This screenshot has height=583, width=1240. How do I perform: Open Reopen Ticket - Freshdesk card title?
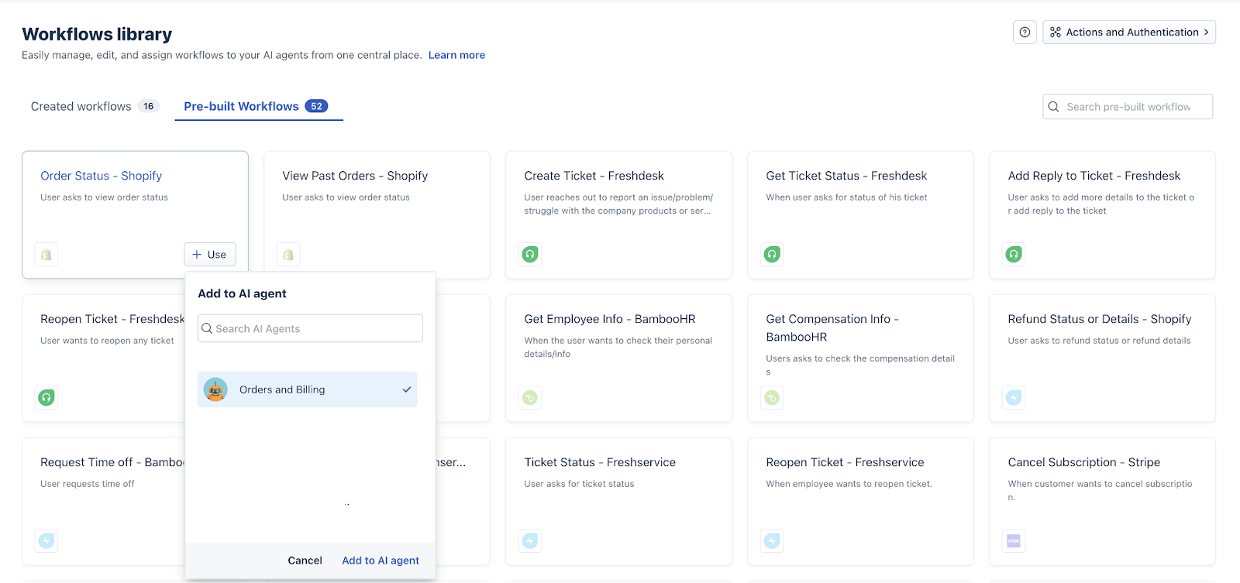point(112,319)
